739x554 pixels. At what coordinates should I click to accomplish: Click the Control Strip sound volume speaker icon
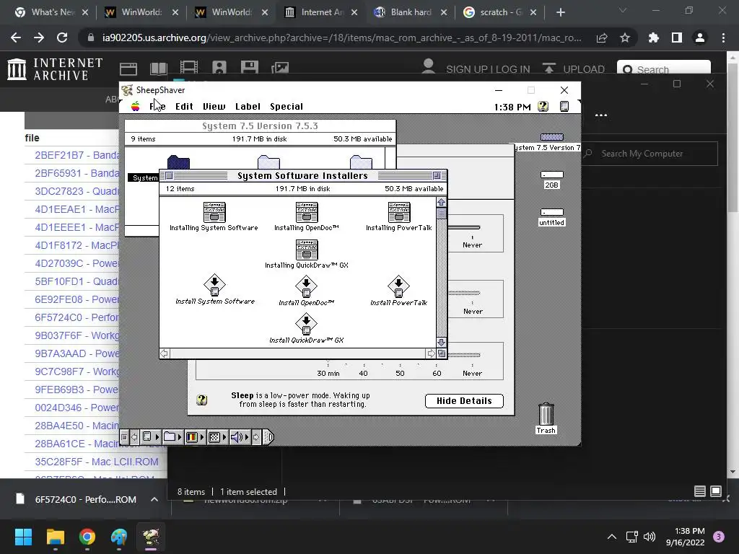[x=237, y=437]
